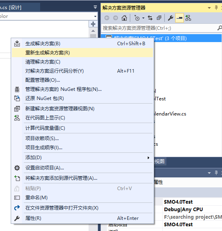The height and width of the screenshot is (231, 222).
Task: Select Clean Solution (清理解决方案) option
Action: coord(82,62)
